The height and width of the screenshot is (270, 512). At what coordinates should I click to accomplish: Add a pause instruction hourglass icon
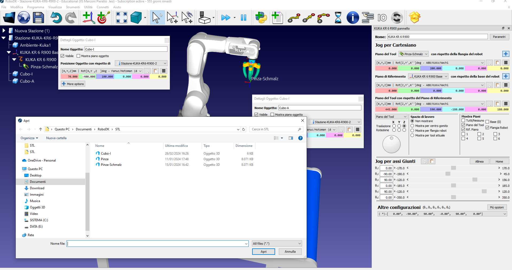point(338,18)
